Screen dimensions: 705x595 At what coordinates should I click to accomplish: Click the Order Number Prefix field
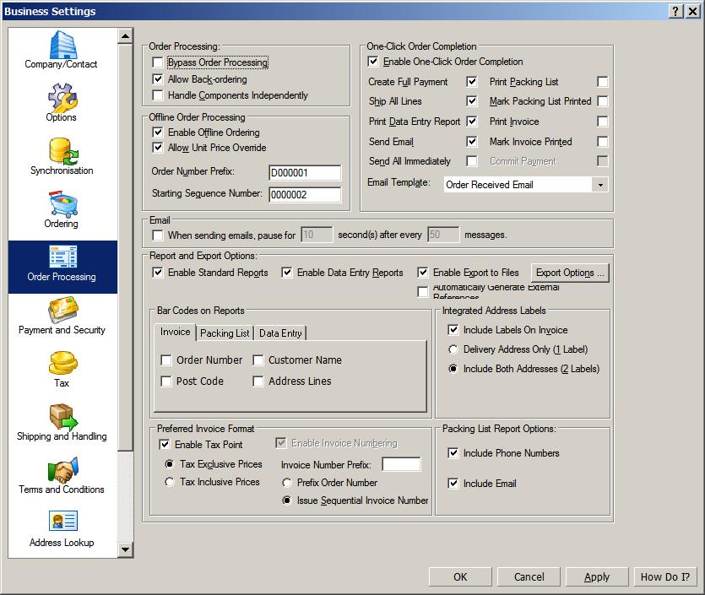(304, 173)
